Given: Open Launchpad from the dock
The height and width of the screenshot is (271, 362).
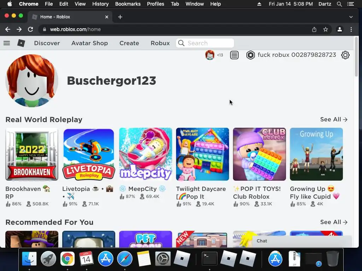Looking at the screenshot, I should point(48,259).
